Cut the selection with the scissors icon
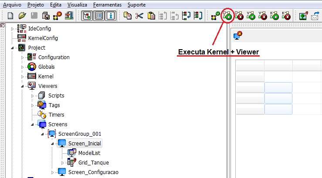Viewport: 322px width, 178px height. (139, 16)
